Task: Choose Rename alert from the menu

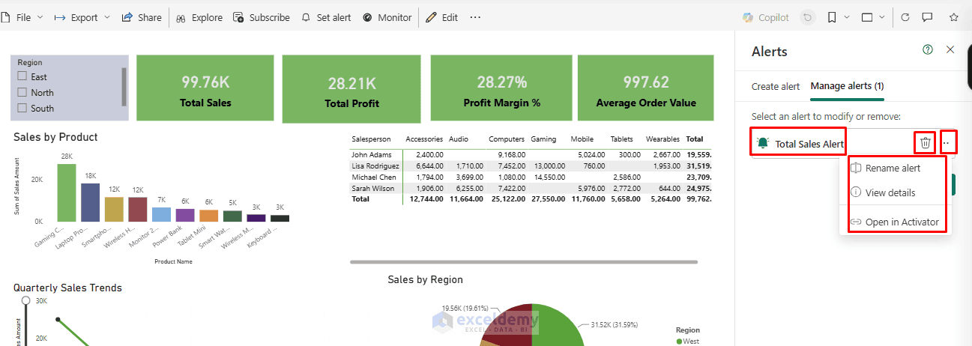Action: pos(894,169)
